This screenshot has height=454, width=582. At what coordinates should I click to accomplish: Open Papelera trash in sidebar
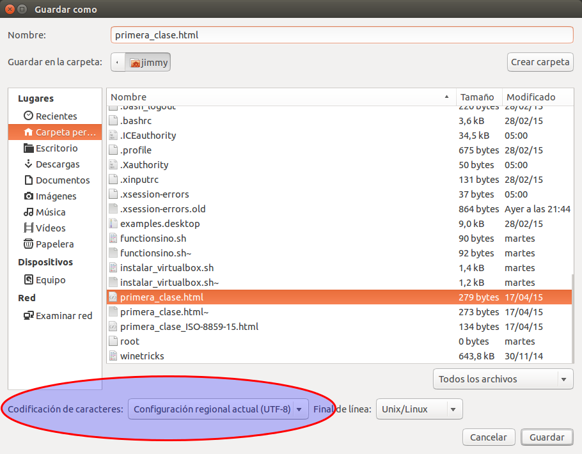point(54,244)
